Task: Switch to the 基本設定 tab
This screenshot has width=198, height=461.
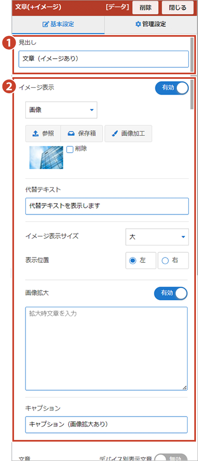Action: (x=58, y=24)
